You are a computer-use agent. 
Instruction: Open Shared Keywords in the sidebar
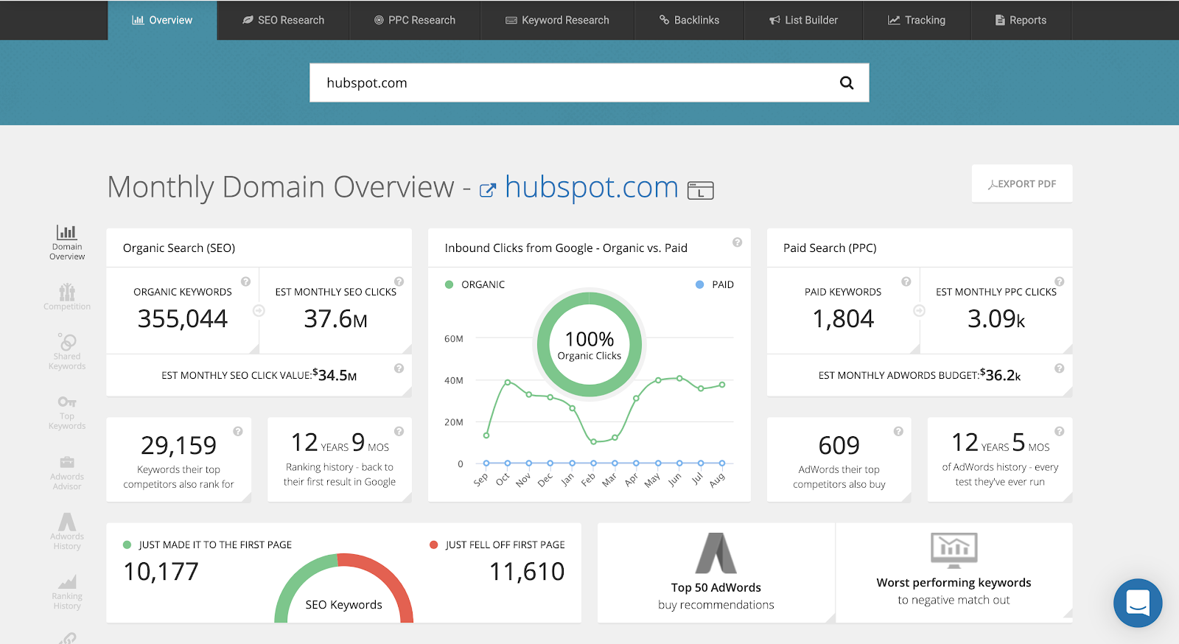click(67, 351)
